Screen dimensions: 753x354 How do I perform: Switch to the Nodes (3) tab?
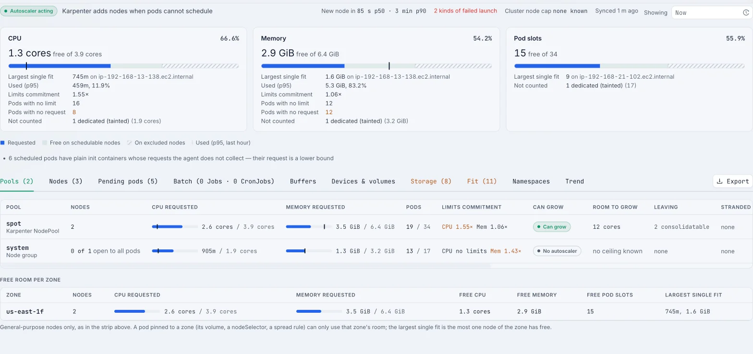pos(66,181)
